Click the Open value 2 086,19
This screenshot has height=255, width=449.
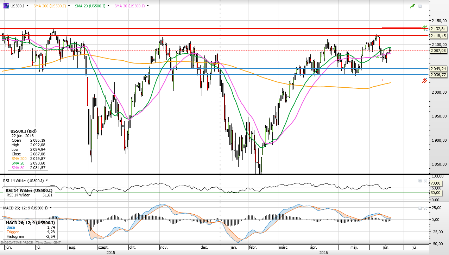coord(38,140)
